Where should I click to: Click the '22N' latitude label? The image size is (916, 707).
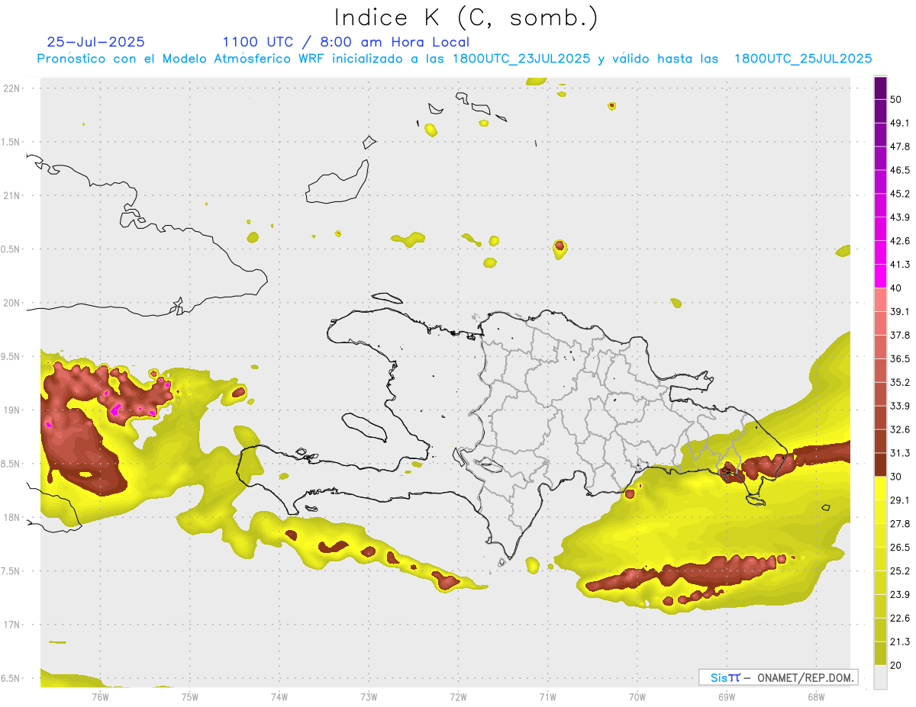point(12,88)
